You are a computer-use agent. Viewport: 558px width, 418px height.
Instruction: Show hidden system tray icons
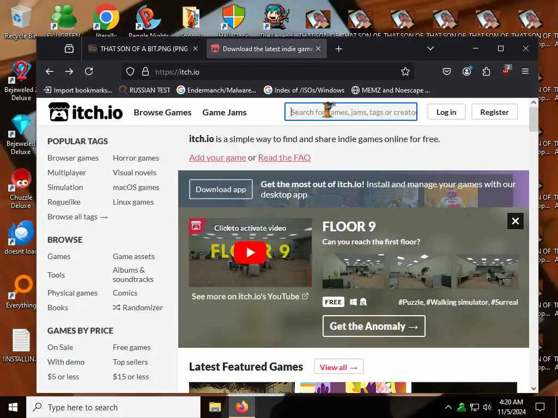pyautogui.click(x=448, y=407)
